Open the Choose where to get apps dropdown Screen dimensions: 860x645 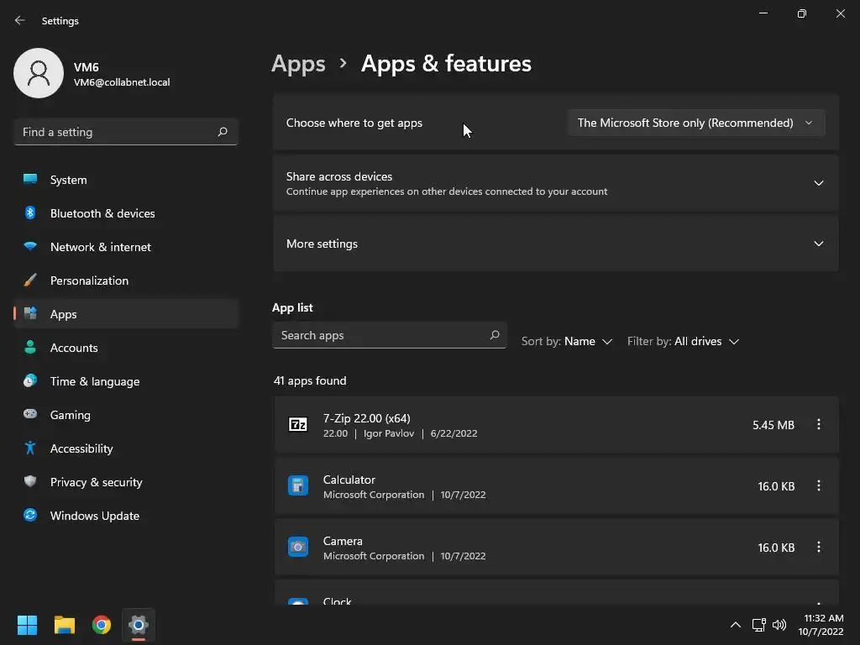point(696,123)
